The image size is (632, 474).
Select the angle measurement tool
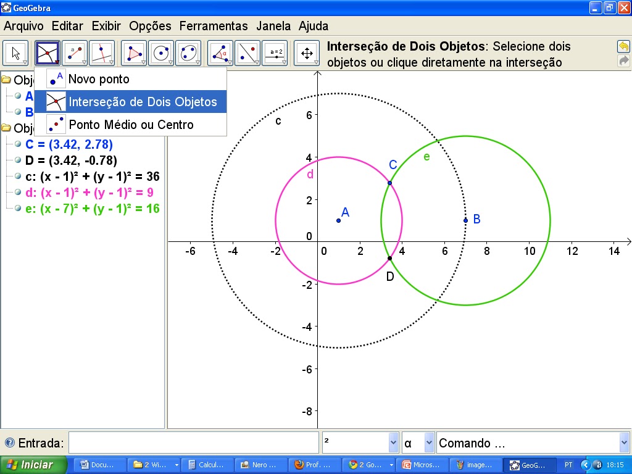click(x=220, y=53)
